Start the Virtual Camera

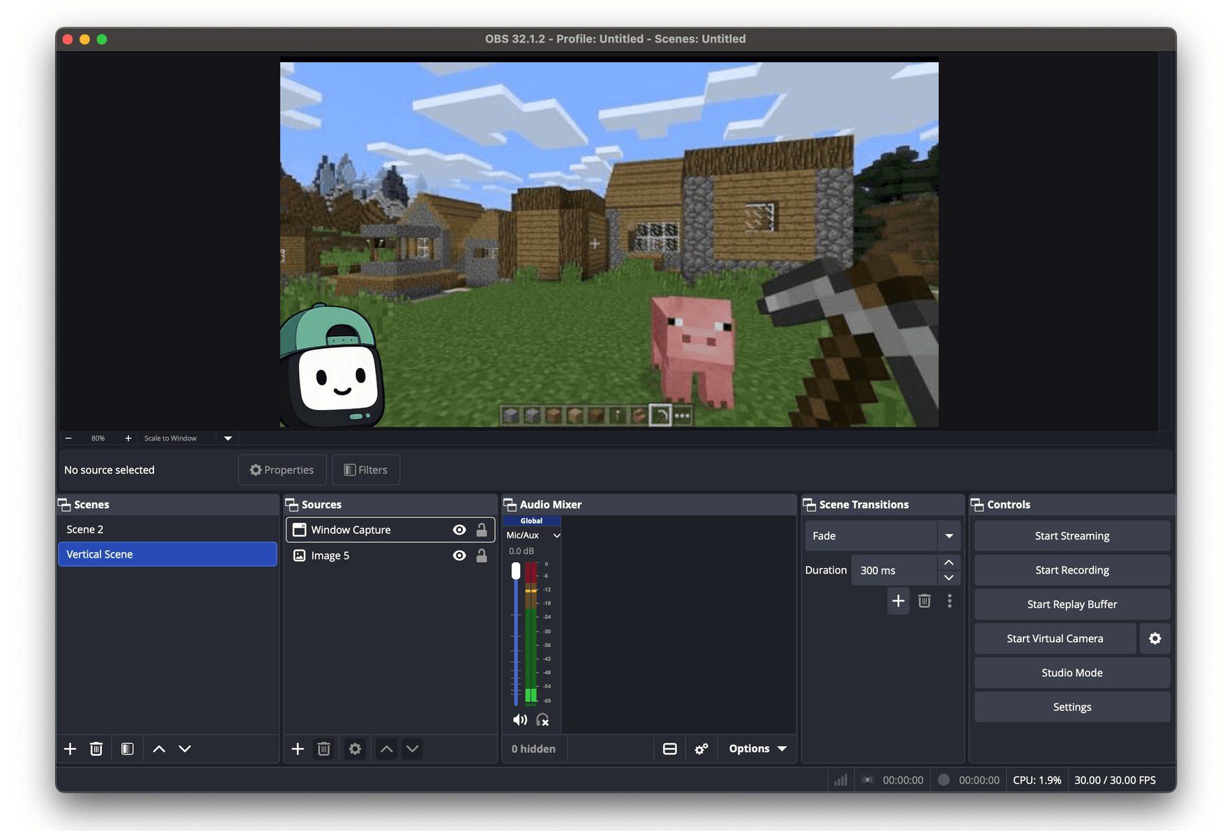pos(1055,639)
